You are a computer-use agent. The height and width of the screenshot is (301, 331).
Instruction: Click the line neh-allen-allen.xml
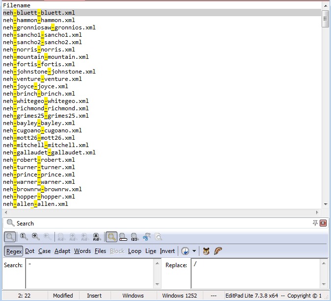35,204
